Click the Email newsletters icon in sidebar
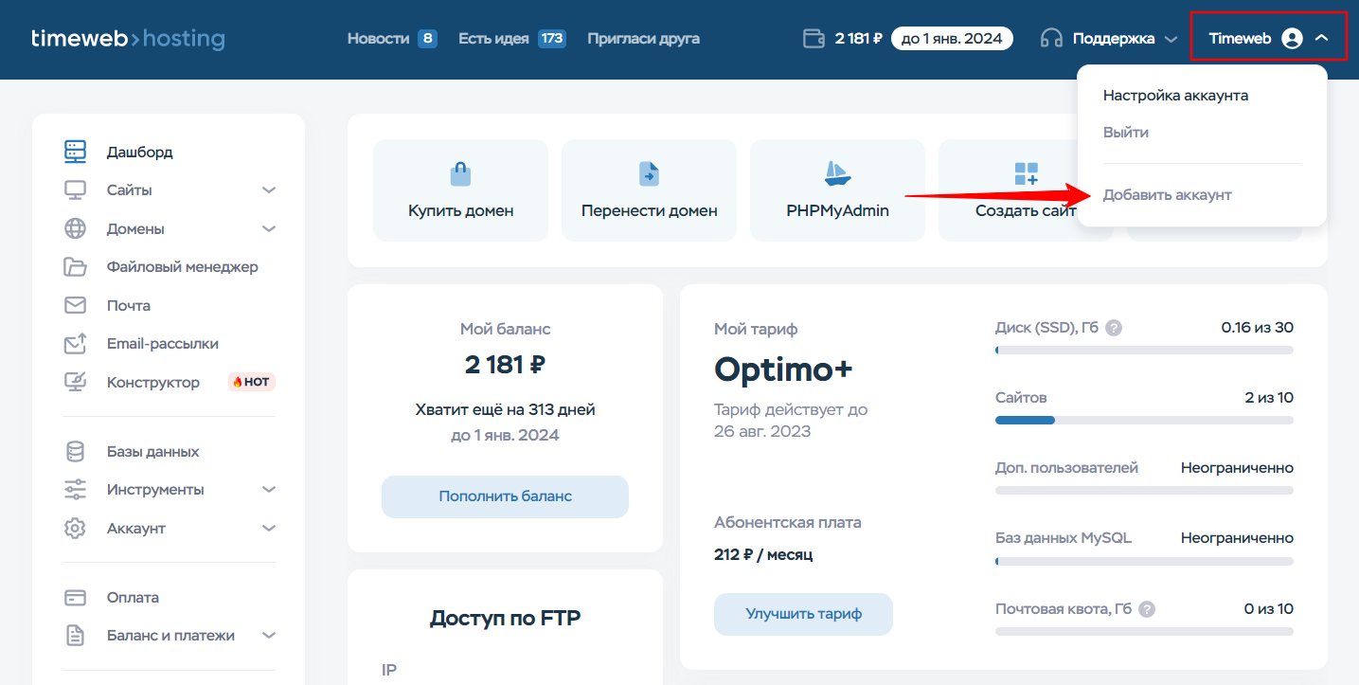 point(75,344)
